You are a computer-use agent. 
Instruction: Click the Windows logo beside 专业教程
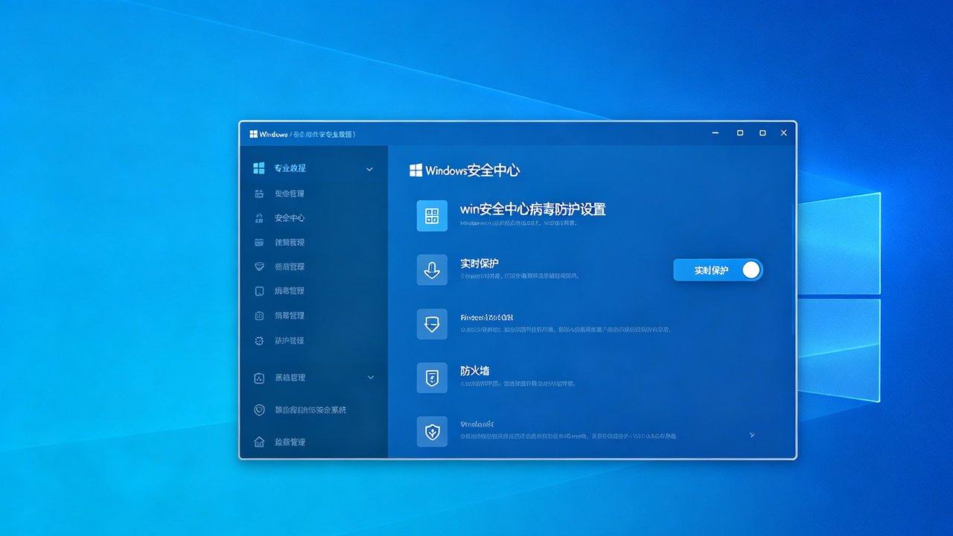259,168
